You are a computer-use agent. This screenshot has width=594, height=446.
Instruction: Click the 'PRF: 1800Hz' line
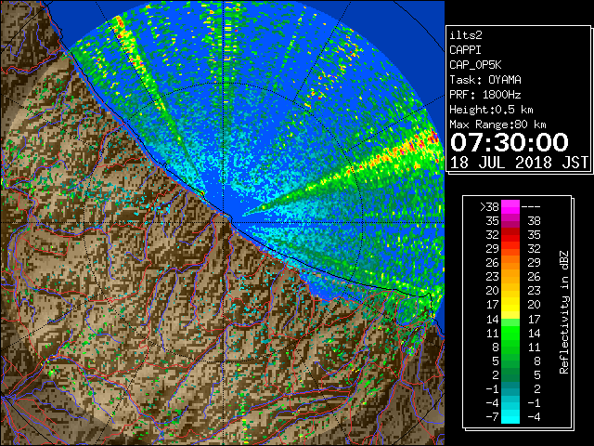click(485, 95)
